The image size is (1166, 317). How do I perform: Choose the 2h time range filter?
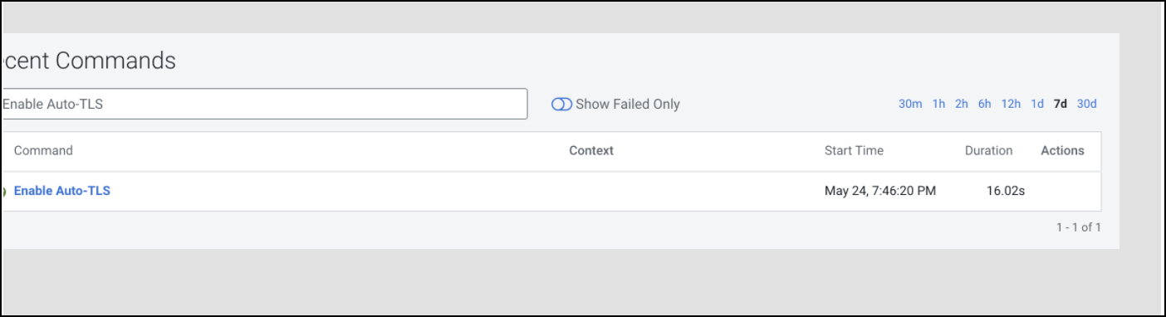(x=962, y=104)
